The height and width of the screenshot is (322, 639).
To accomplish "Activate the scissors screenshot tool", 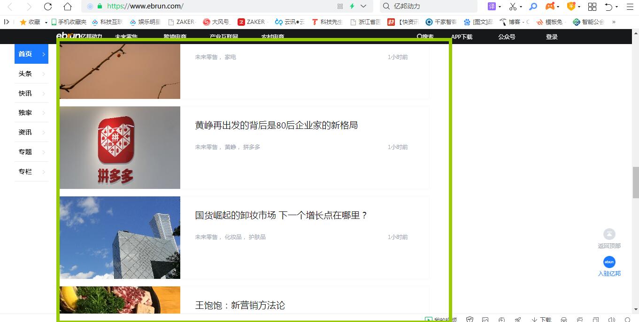I will (513, 7).
